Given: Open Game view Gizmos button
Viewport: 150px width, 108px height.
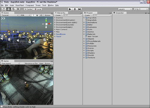Looking at the screenshot, I should click(x=48, y=63).
